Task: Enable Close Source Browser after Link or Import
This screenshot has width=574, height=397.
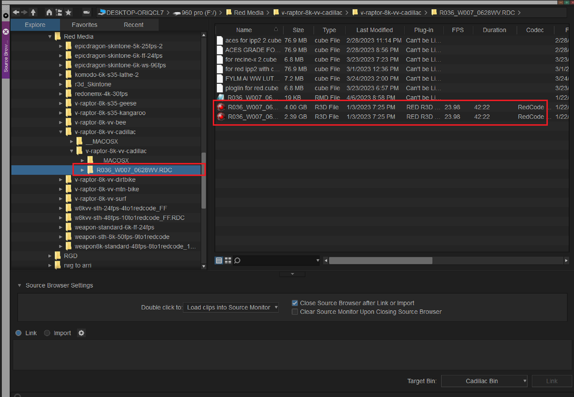Action: 295,303
